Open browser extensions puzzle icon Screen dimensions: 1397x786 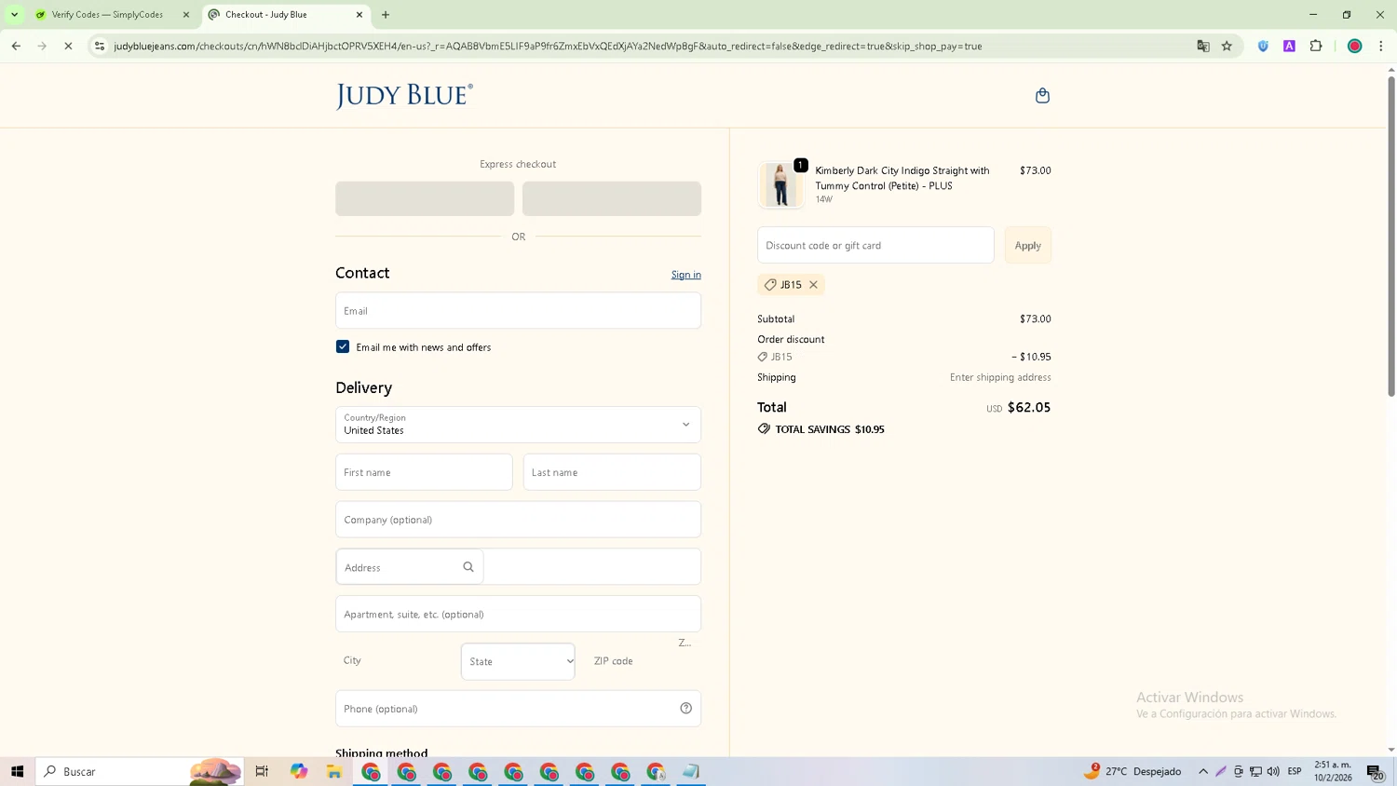click(x=1316, y=46)
